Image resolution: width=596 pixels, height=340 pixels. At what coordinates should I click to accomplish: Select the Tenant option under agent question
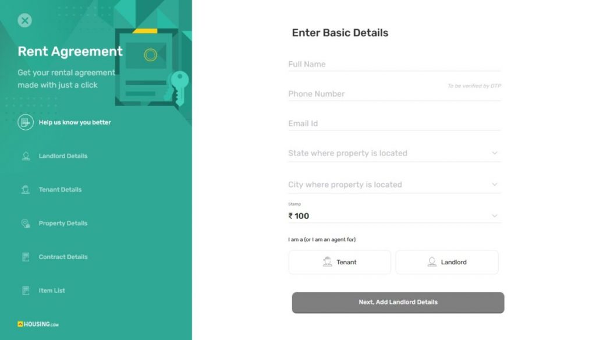pos(339,261)
